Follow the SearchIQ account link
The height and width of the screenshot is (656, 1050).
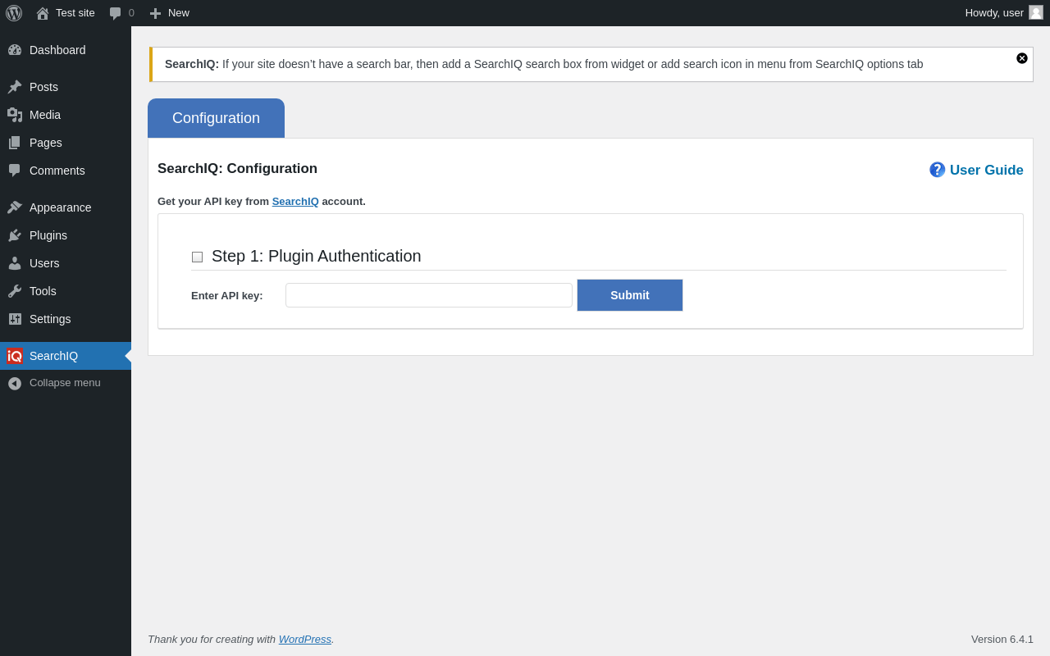(295, 202)
